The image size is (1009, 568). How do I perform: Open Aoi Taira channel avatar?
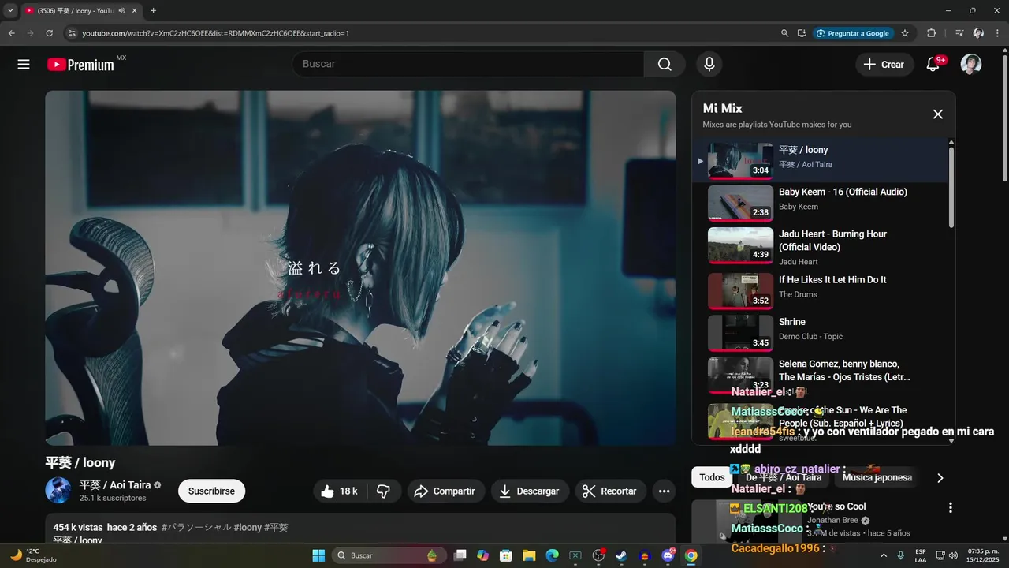[58, 491]
